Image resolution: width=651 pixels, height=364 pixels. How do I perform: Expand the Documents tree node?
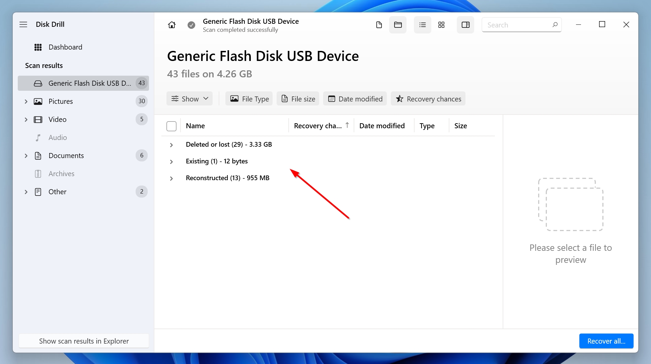coord(26,156)
